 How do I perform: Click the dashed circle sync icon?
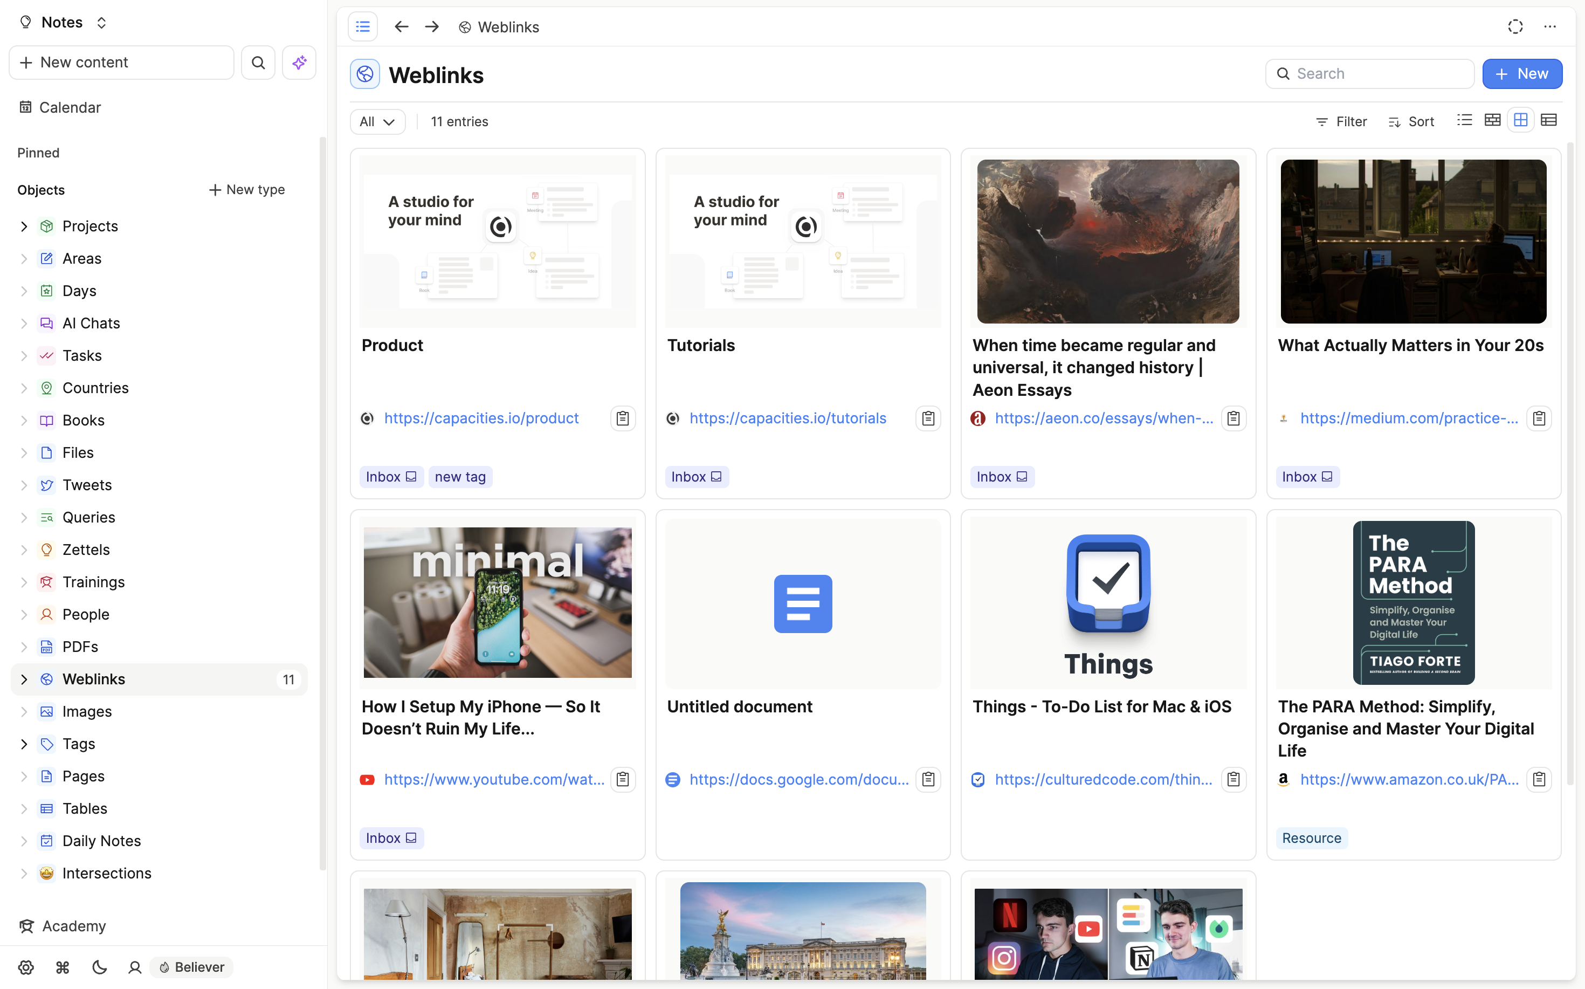pos(1515,27)
